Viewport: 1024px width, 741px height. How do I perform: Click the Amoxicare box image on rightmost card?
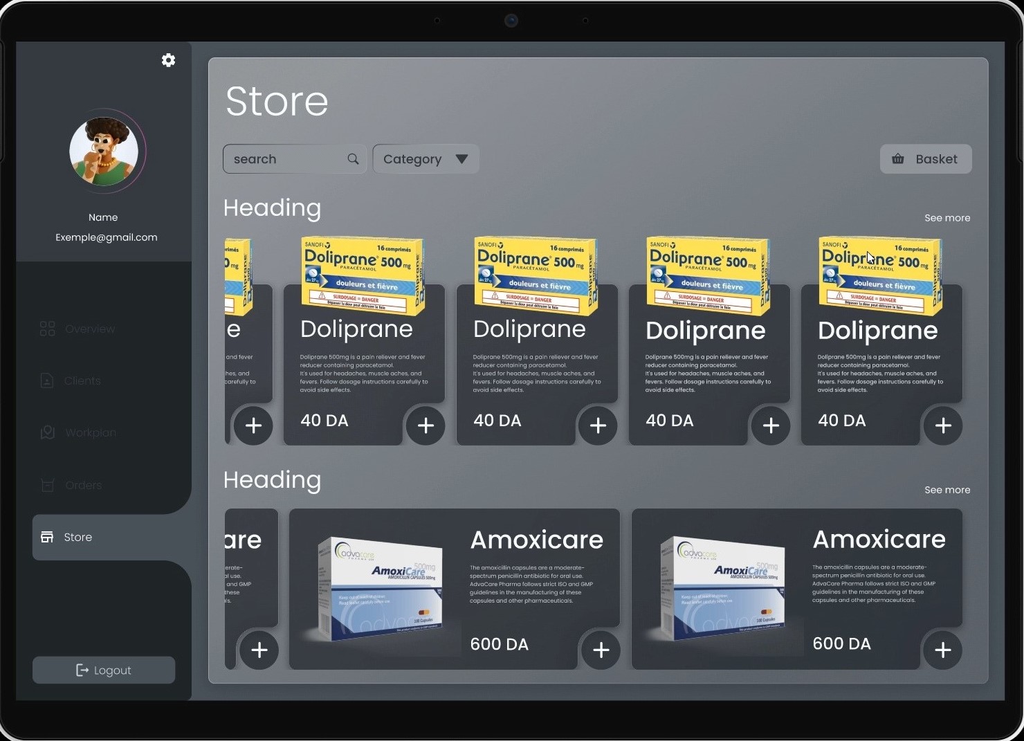pyautogui.click(x=723, y=588)
